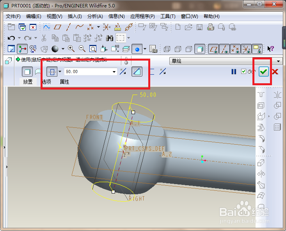The image size is (286, 231).
Task: Open the layers icon
Action: point(126,49)
